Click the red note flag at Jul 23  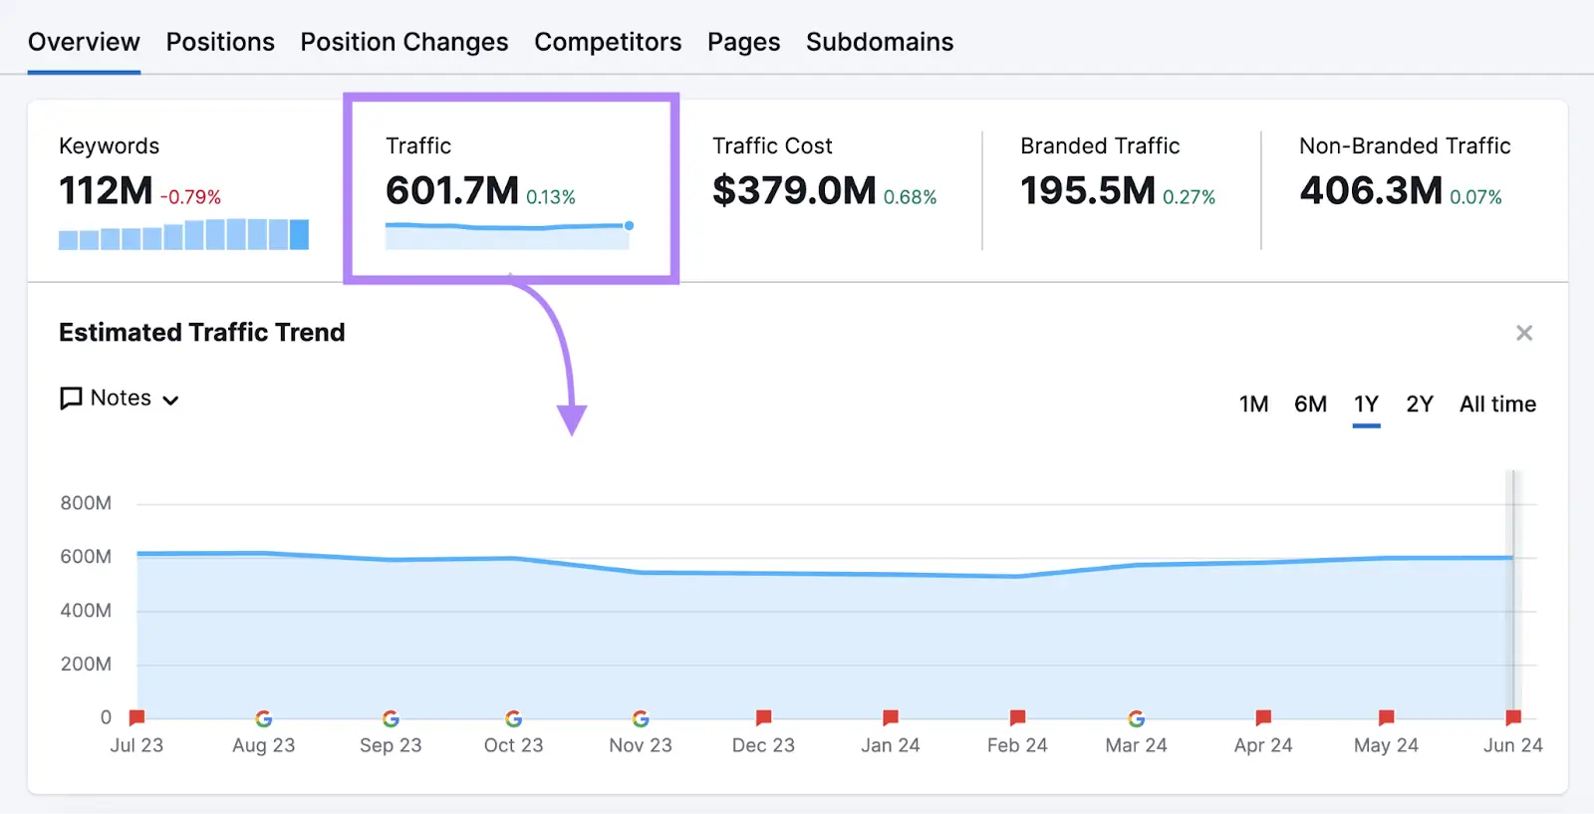click(x=136, y=717)
